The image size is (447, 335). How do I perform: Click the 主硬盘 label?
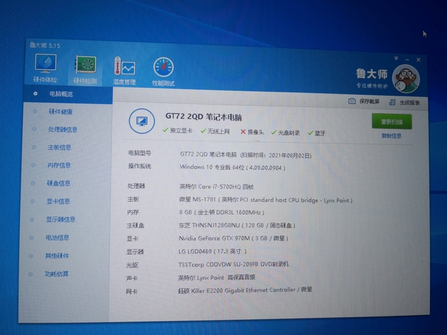(x=136, y=225)
